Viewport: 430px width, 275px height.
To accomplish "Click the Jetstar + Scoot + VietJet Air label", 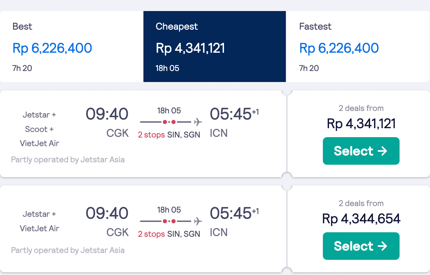I will point(39,129).
